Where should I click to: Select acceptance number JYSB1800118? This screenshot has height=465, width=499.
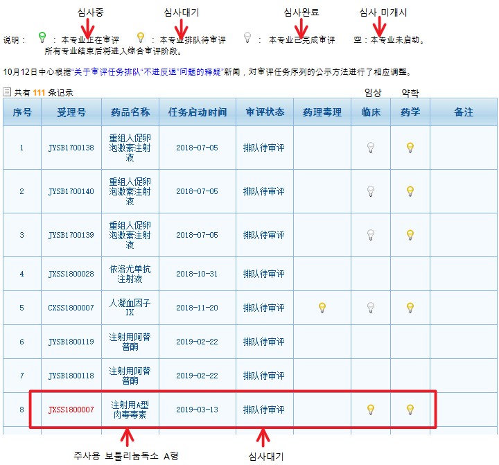point(71,376)
